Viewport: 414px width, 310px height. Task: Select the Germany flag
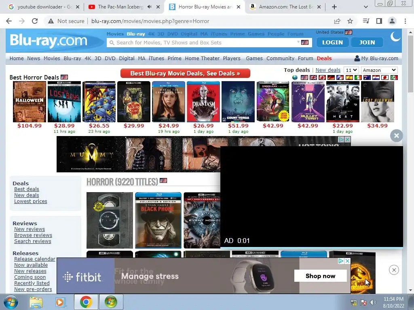click(331, 77)
